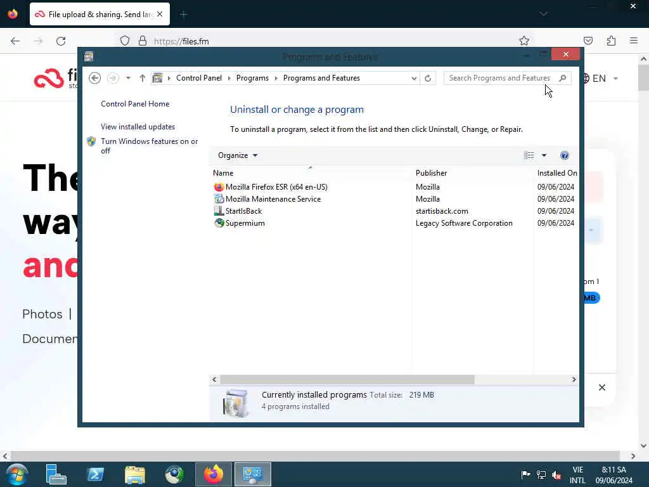Screen dimensions: 649x487
Task: Launch PowerShell from the taskbar
Action: (95, 474)
